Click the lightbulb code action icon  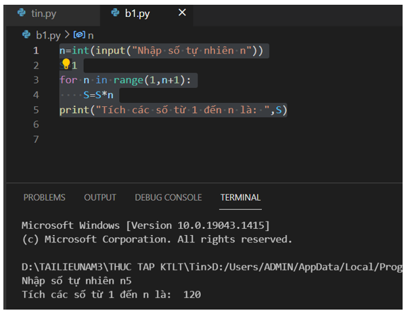tap(66, 64)
